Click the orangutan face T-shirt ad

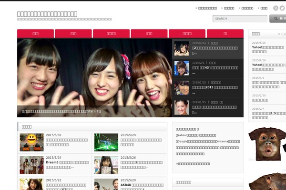[267, 144]
